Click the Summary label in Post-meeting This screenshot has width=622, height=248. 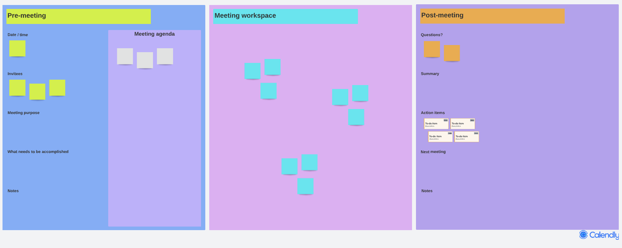pyautogui.click(x=430, y=74)
